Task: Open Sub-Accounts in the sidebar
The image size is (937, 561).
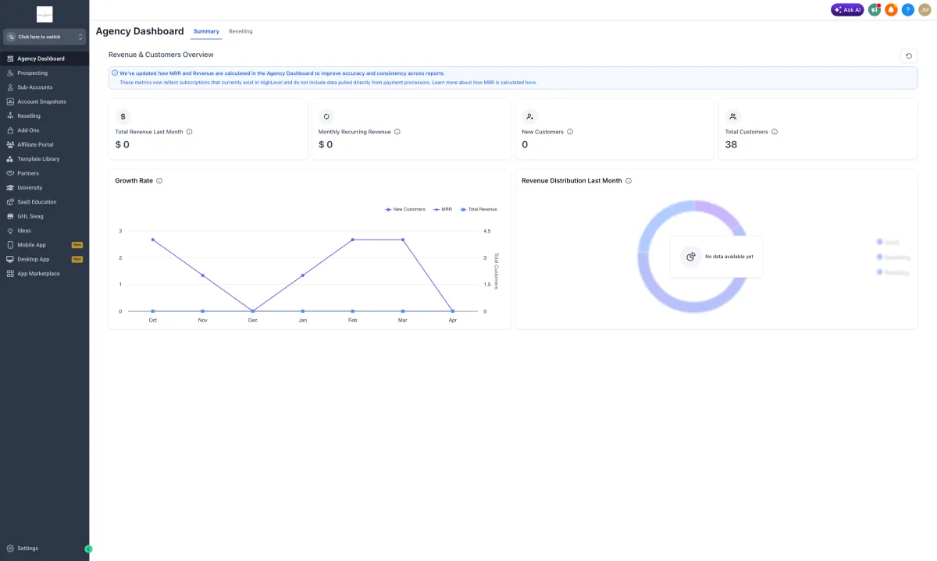Action: pos(35,87)
